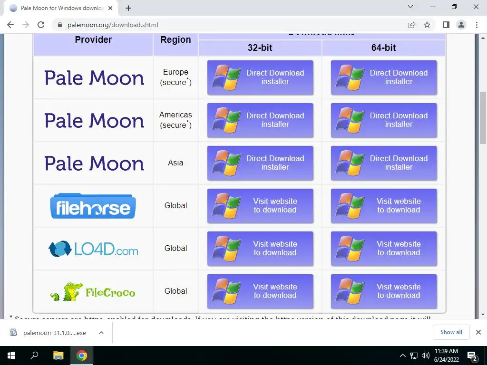Visit FileHorse for 32-bit download
The image size is (487, 365).
pos(260,206)
